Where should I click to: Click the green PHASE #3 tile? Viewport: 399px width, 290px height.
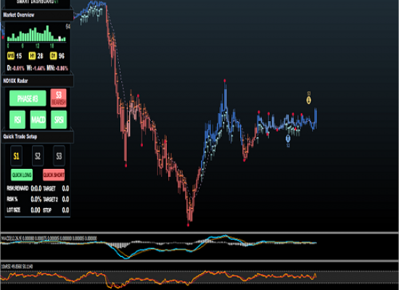pyautogui.click(x=28, y=98)
